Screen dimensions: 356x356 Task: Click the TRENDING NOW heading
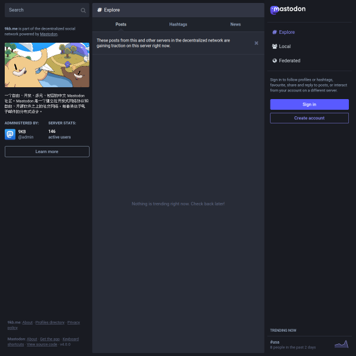[283, 330]
